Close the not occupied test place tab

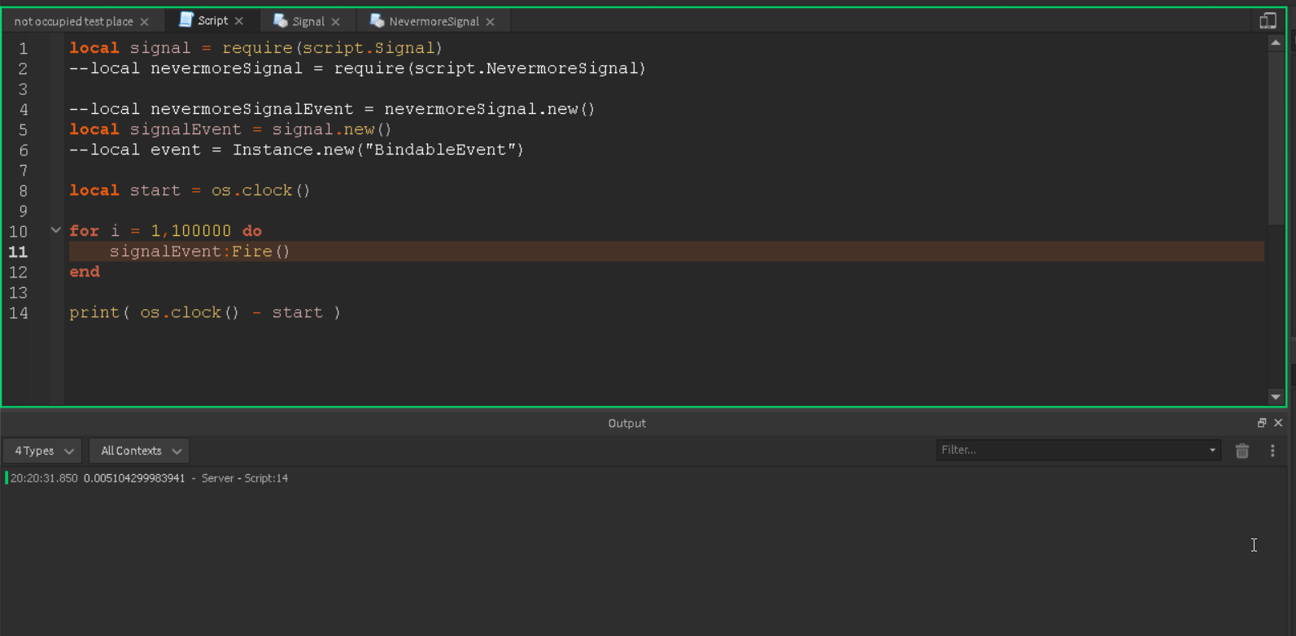(144, 22)
